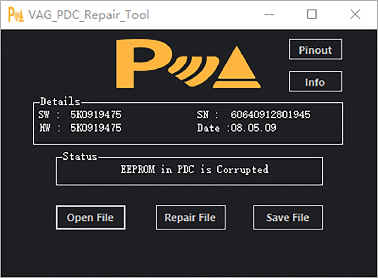Click the Details group label

(x=60, y=101)
